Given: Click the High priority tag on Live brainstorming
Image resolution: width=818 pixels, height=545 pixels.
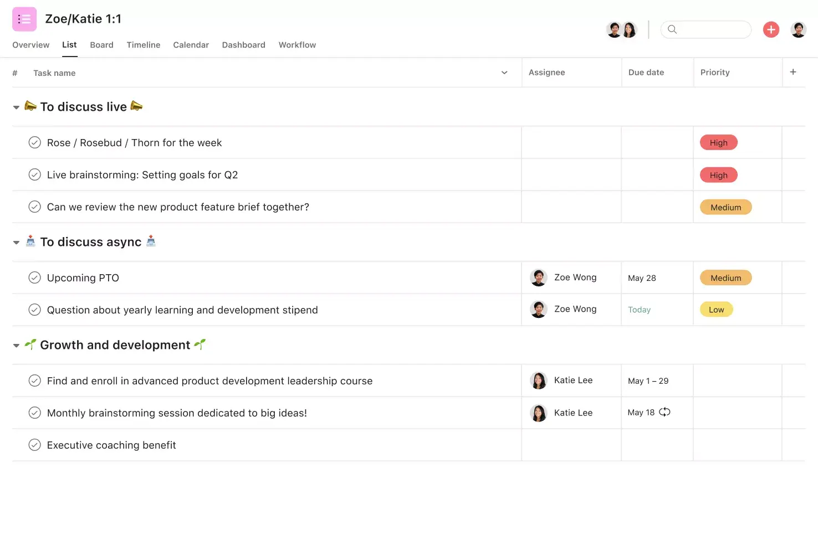Looking at the screenshot, I should pyautogui.click(x=718, y=174).
